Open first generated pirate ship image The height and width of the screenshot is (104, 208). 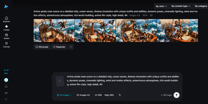tap(54, 31)
